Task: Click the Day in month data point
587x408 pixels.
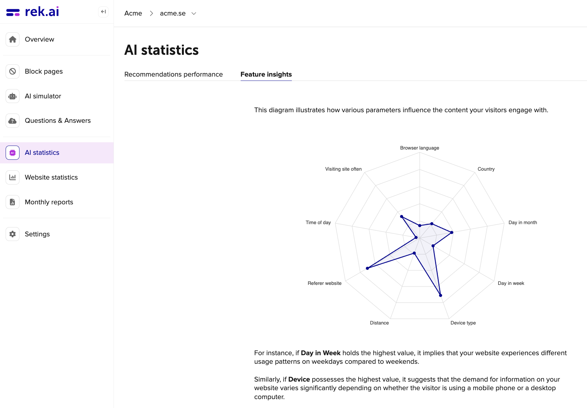Action: (452, 232)
